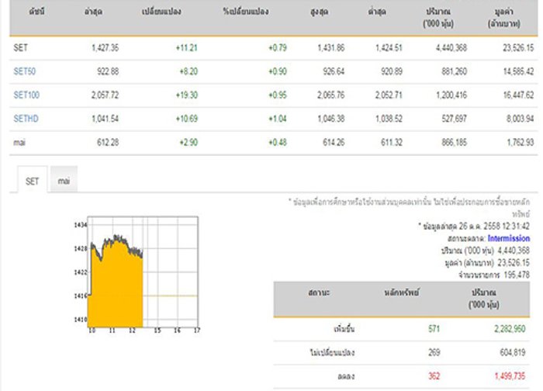This screenshot has height=391, width=543.
Task: Click unchanged volume 604,819
Action: pos(512,352)
